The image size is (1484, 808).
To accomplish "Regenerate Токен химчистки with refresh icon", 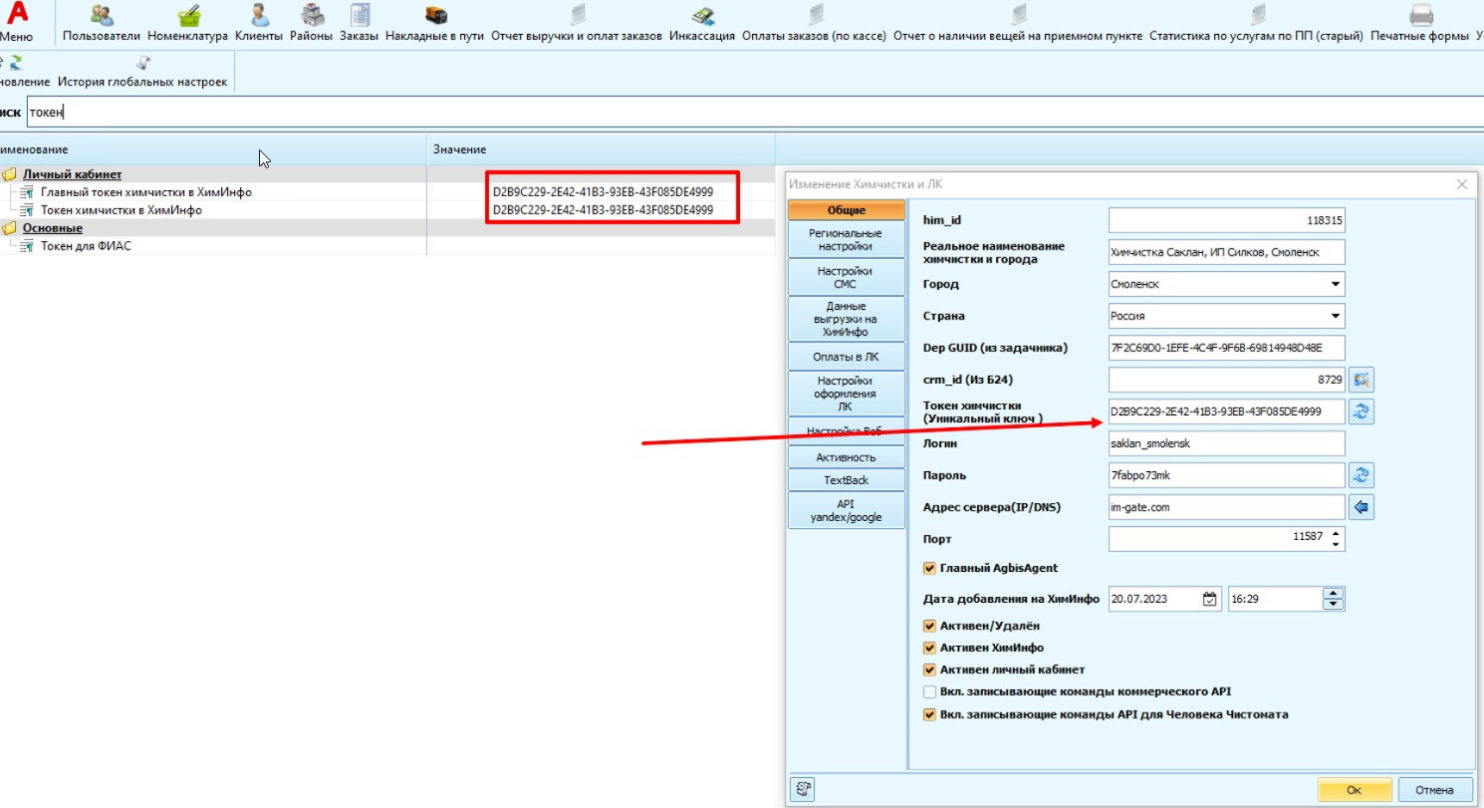I will (1361, 410).
